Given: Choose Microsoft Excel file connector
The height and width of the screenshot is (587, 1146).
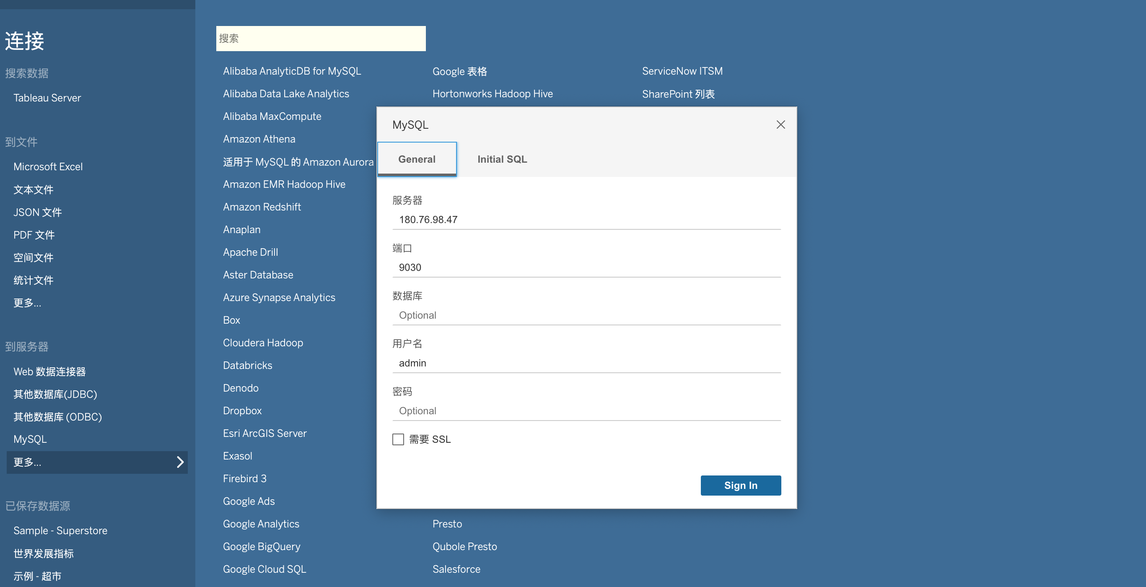Looking at the screenshot, I should pyautogui.click(x=48, y=166).
